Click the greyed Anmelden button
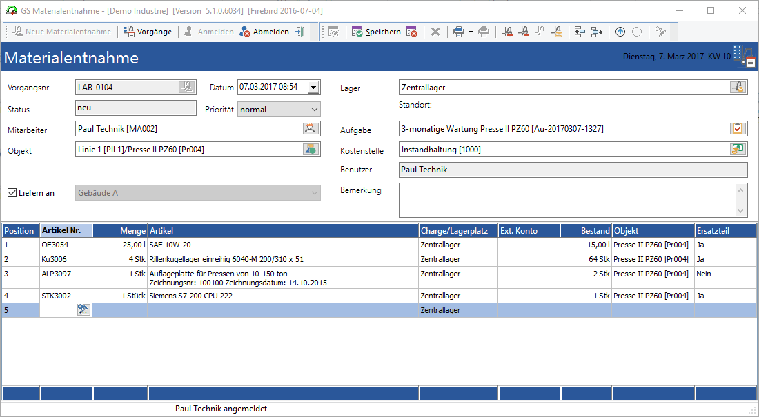The height and width of the screenshot is (417, 759). click(x=208, y=32)
